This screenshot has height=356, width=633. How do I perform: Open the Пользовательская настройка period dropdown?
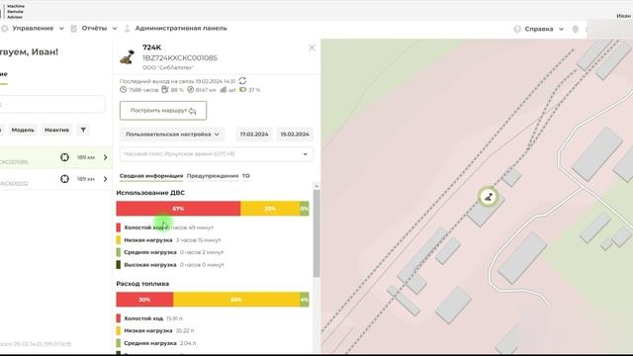172,134
